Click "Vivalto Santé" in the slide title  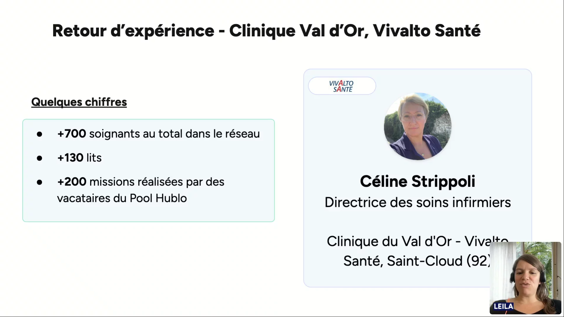(427, 31)
